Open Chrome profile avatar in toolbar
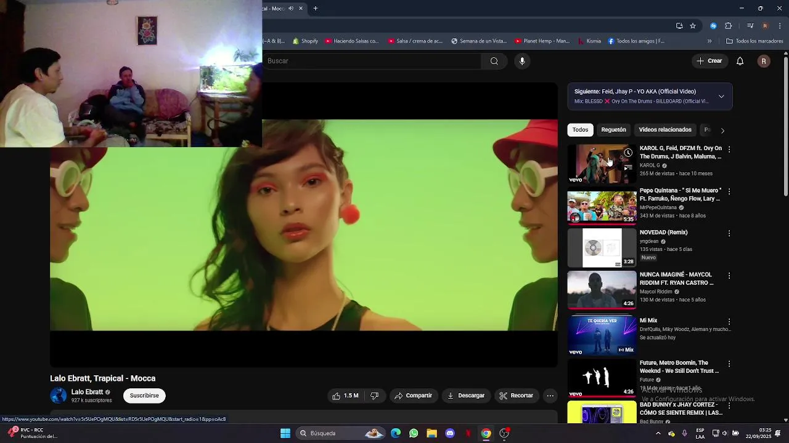Image resolution: width=789 pixels, height=443 pixels. tap(765, 26)
